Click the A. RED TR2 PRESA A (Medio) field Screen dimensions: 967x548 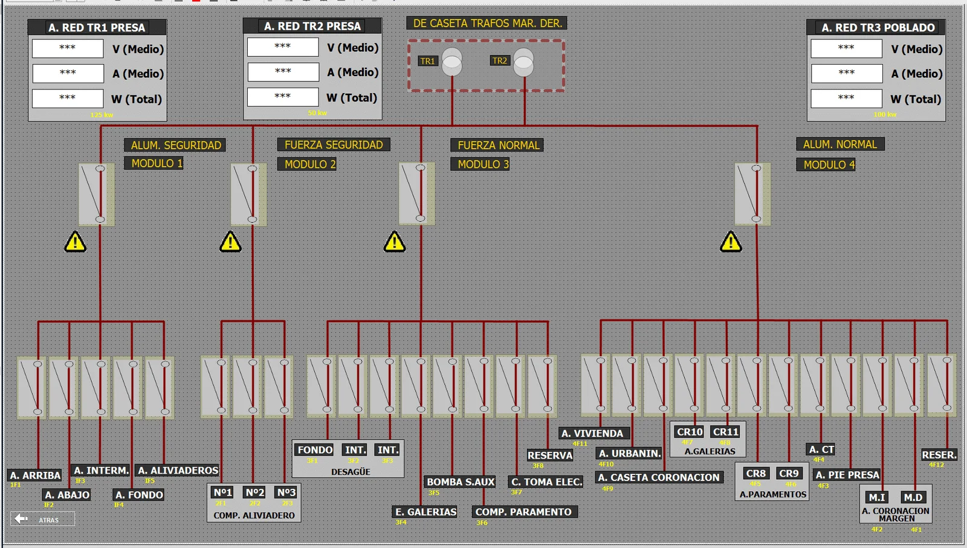(x=283, y=72)
